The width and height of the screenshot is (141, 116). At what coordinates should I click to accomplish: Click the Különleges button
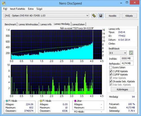[122, 89]
